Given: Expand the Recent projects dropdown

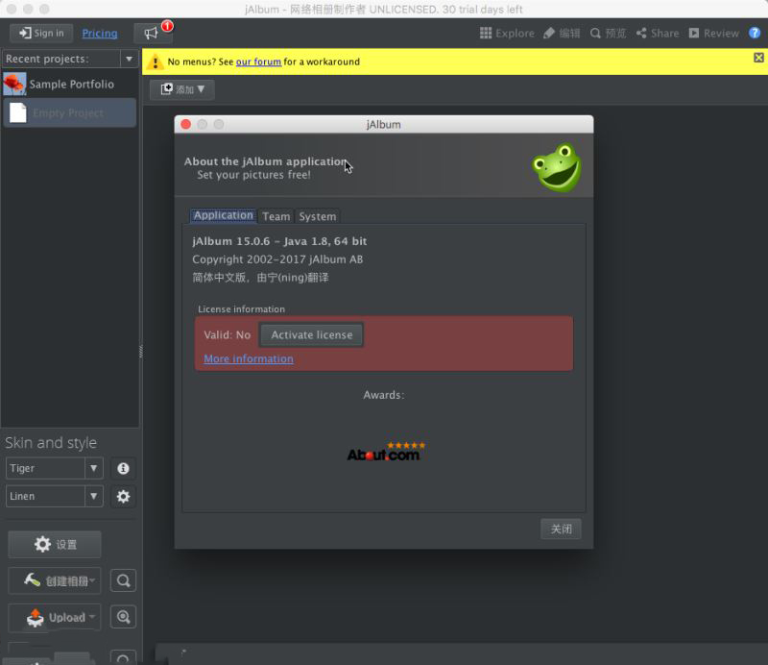Looking at the screenshot, I should [129, 59].
